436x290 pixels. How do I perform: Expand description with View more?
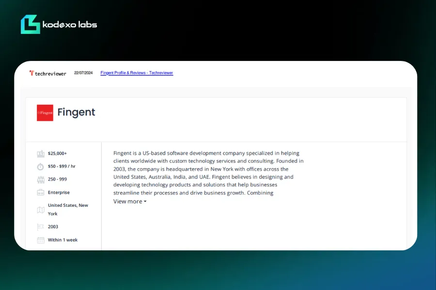tap(129, 202)
